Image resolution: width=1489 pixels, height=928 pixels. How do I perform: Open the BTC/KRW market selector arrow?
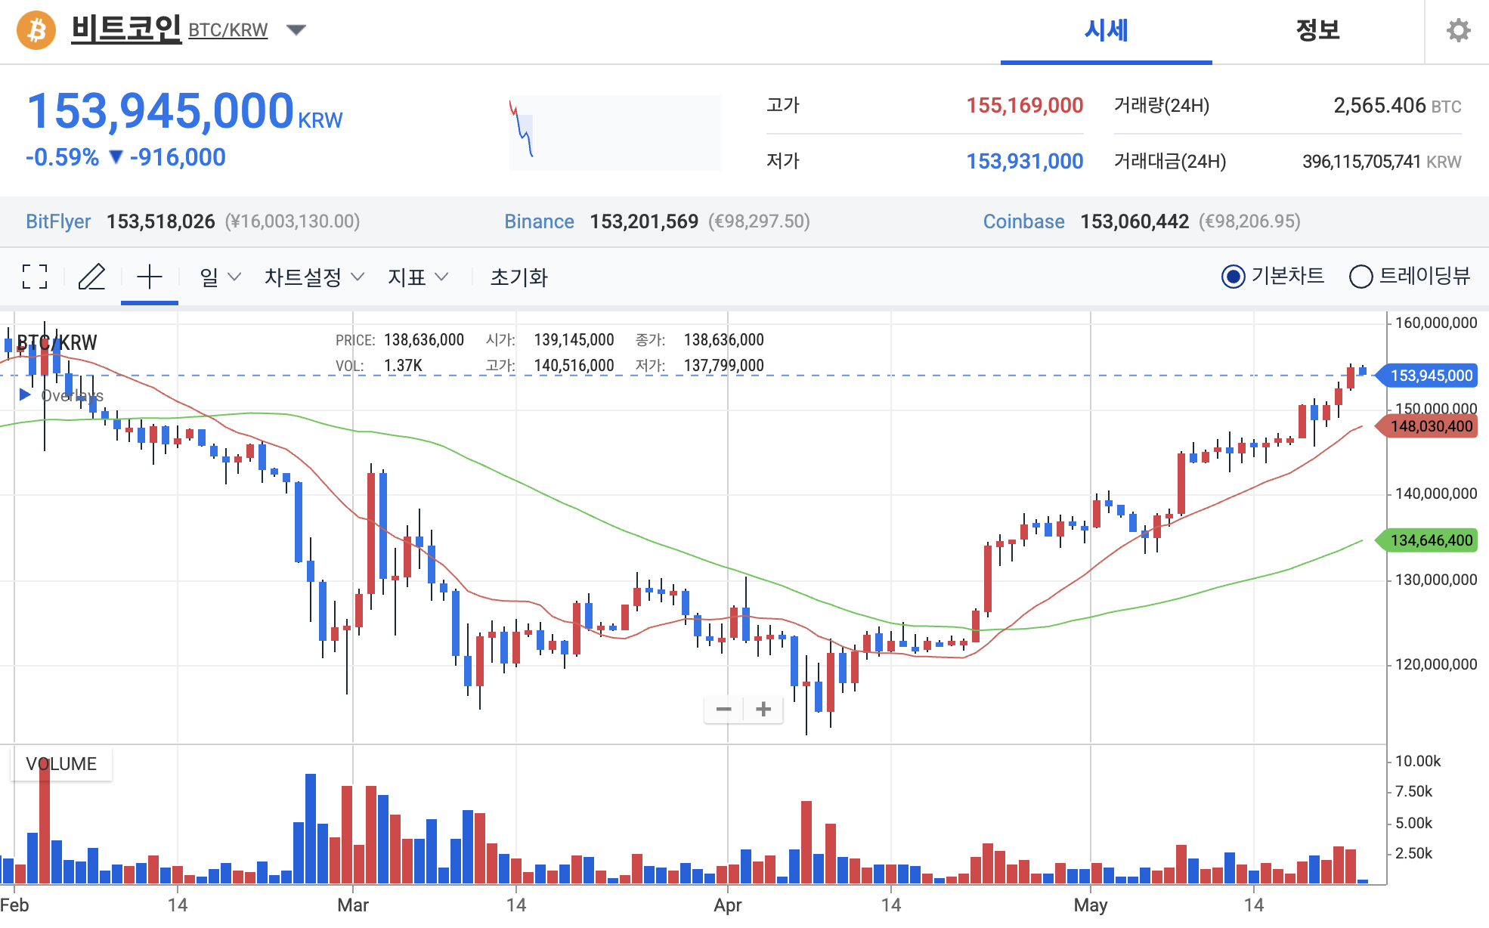(x=296, y=30)
